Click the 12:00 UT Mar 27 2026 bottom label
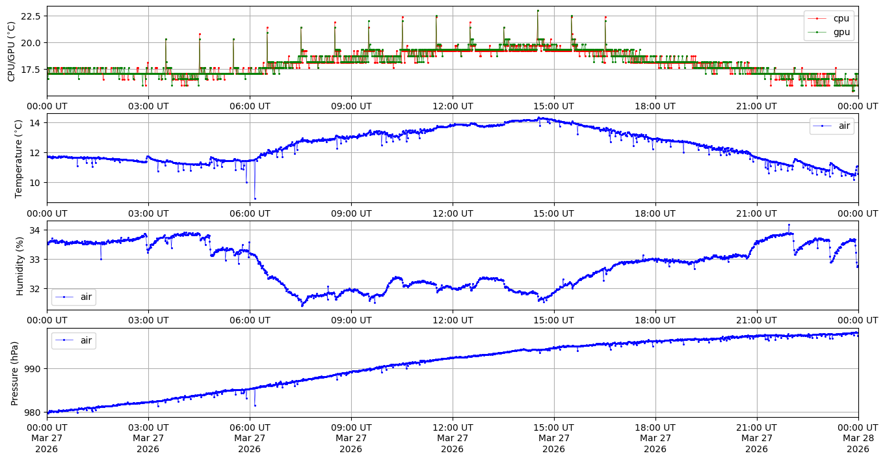Image resolution: width=885 pixels, height=460 pixels. pyautogui.click(x=452, y=438)
